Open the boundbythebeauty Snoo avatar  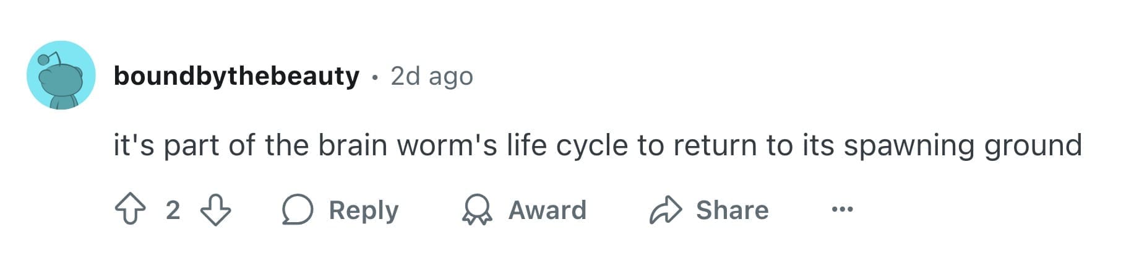[x=61, y=75]
